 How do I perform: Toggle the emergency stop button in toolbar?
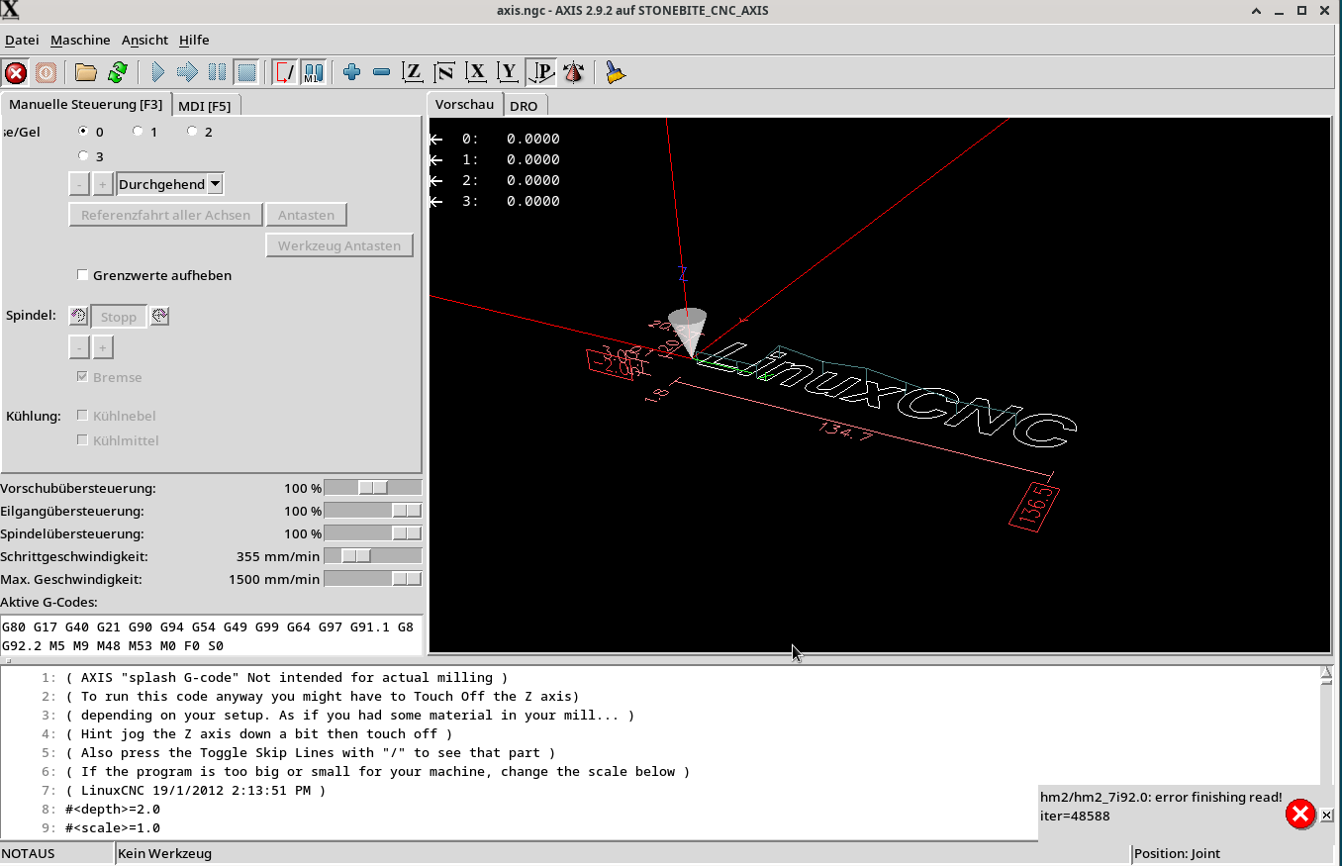(x=16, y=72)
